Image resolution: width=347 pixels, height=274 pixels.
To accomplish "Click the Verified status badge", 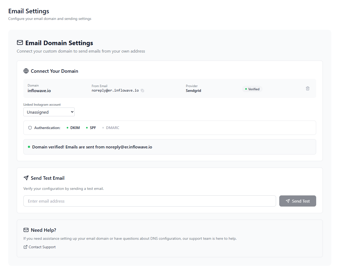I will [252, 89].
